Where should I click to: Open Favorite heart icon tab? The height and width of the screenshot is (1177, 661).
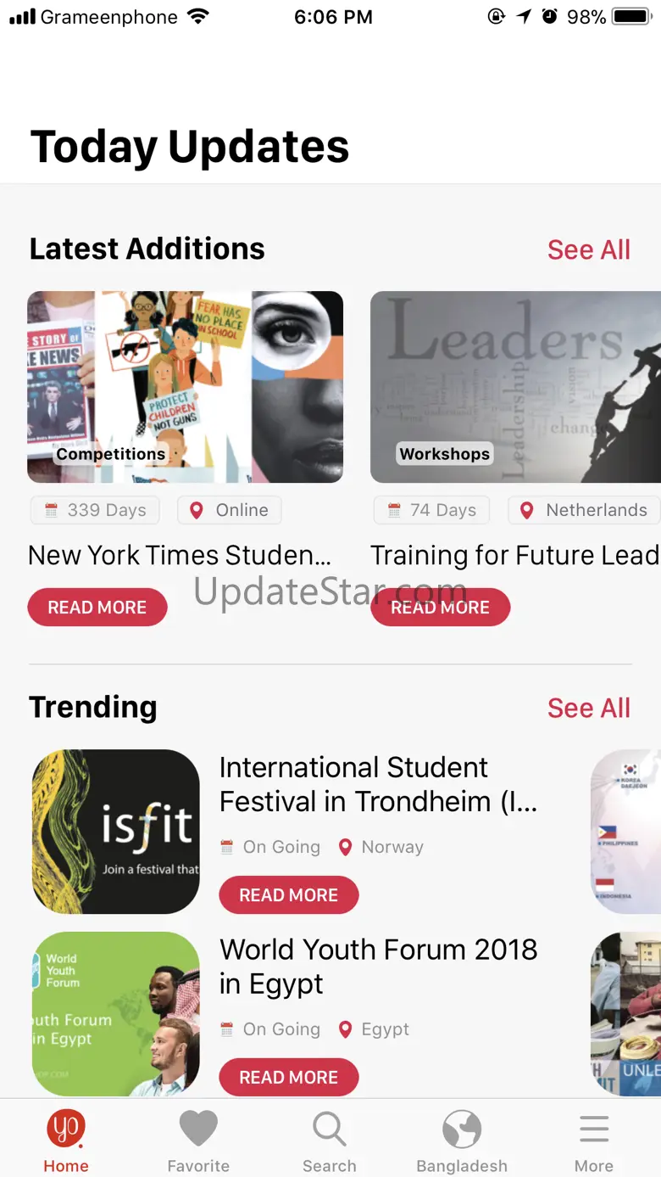[x=198, y=1129]
